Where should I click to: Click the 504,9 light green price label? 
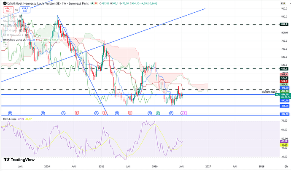[284, 84]
